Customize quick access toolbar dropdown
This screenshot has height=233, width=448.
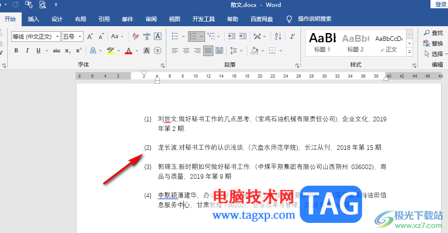[x=56, y=5]
